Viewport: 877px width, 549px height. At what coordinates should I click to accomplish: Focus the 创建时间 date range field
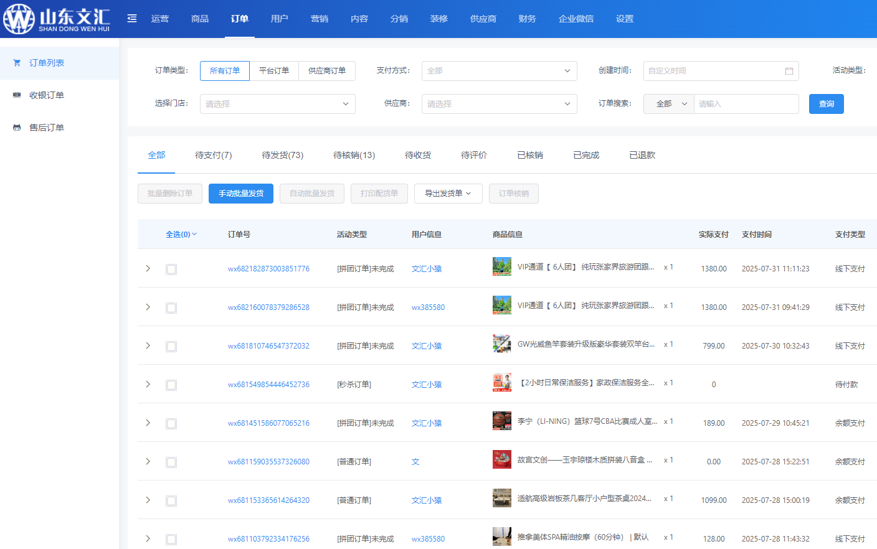pos(721,71)
